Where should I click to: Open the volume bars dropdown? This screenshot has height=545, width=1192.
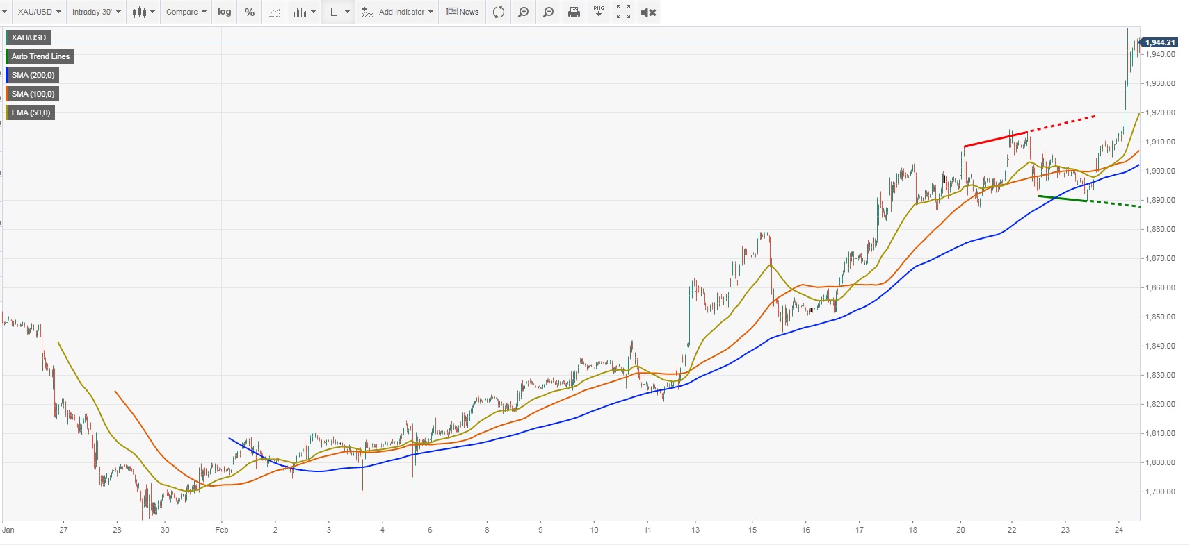(305, 12)
